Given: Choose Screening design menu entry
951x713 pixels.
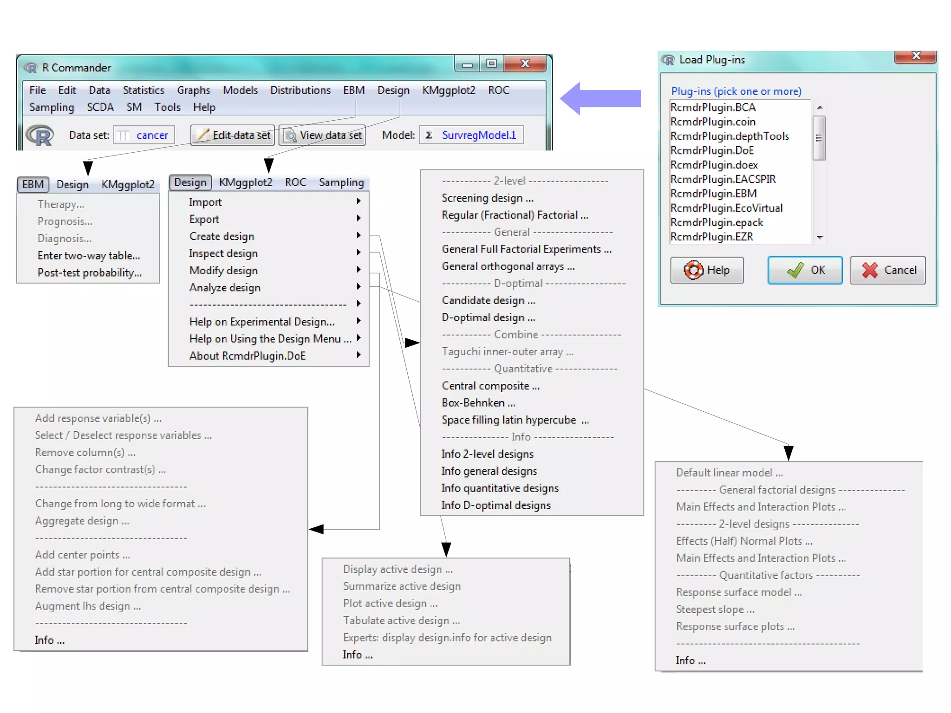Looking at the screenshot, I should coord(488,198).
